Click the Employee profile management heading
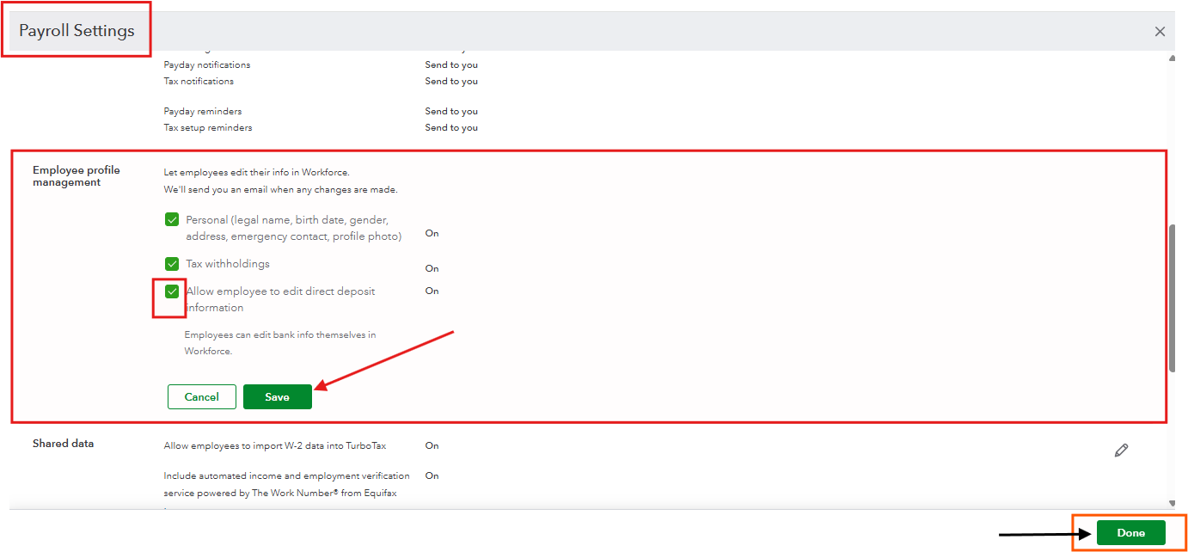 [x=77, y=176]
